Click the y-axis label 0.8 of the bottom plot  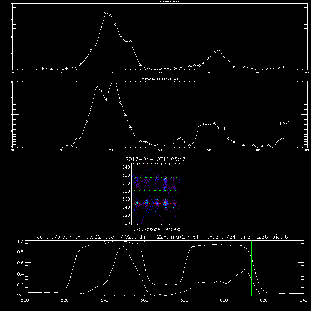[x=21, y=252]
